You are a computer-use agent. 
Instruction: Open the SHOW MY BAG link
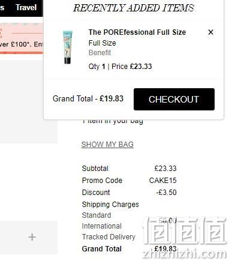pos(107,145)
